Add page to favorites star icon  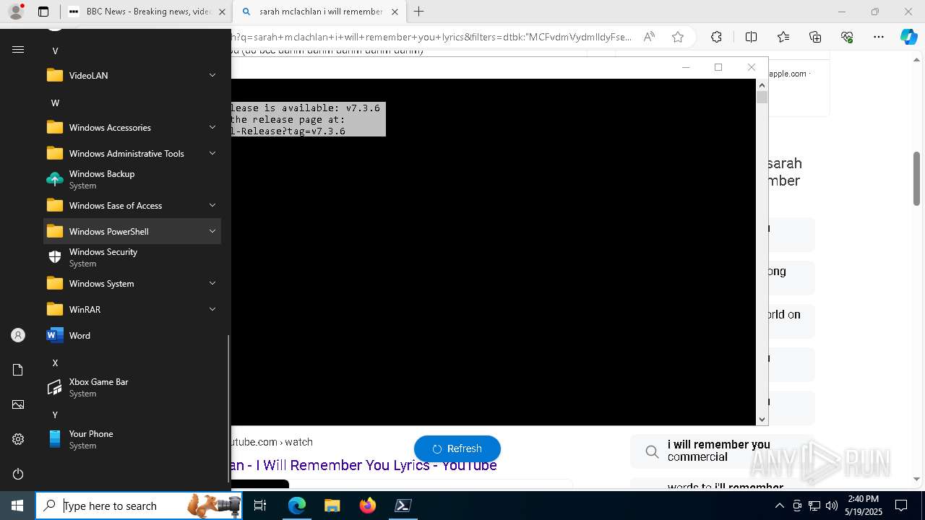(x=678, y=37)
